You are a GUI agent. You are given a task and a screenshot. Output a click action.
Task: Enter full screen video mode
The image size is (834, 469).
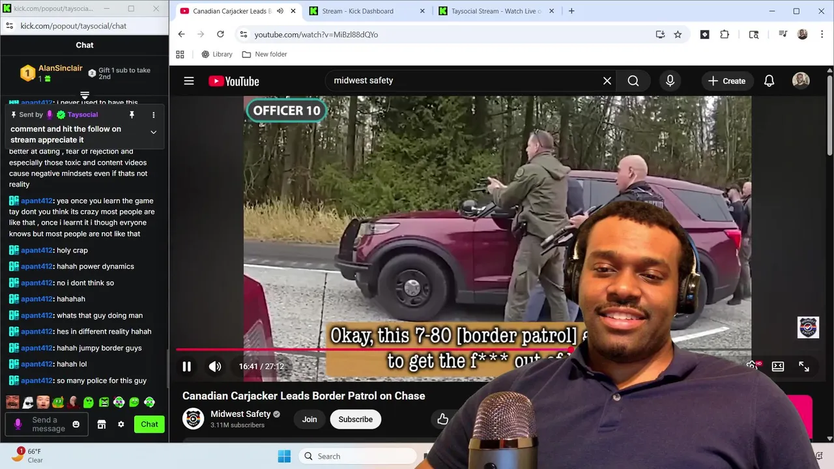coord(804,367)
